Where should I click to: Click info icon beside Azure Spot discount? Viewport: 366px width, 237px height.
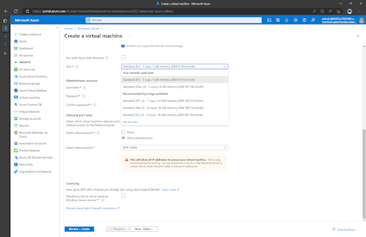tap(107, 58)
